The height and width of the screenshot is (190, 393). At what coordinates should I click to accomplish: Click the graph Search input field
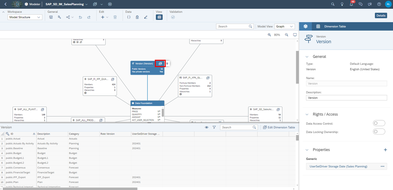(x=235, y=26)
